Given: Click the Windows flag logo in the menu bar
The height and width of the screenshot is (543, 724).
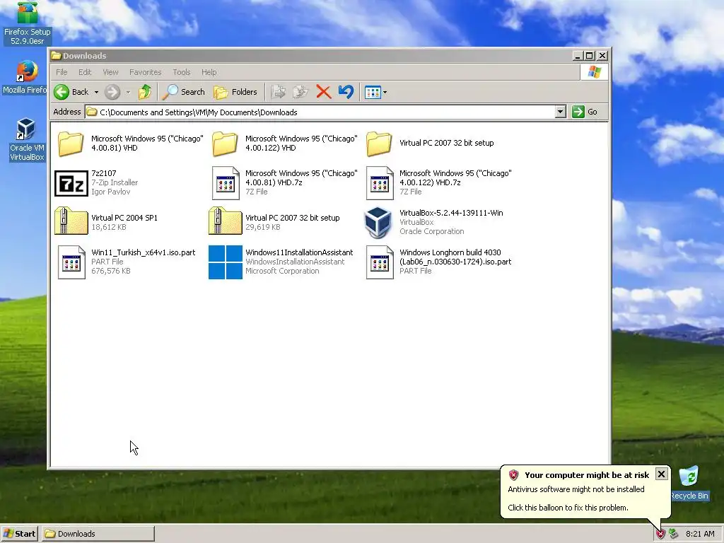Looking at the screenshot, I should click(x=594, y=72).
